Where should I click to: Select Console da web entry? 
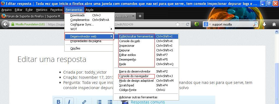(x=146, y=41)
